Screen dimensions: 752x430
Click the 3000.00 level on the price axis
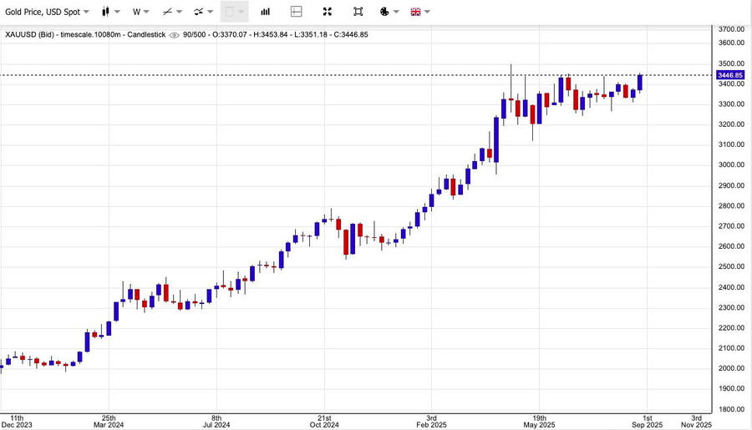(x=731, y=165)
